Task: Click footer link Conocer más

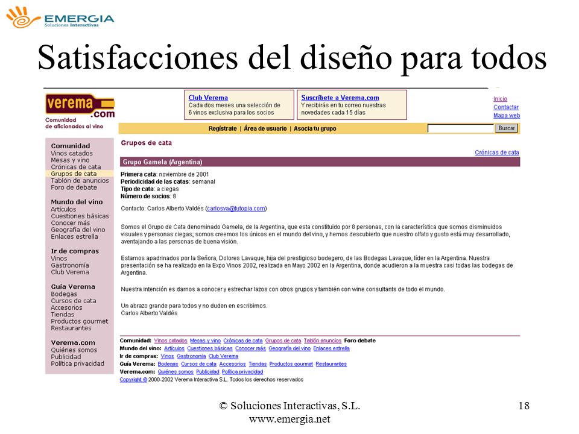Action: click(x=250, y=348)
